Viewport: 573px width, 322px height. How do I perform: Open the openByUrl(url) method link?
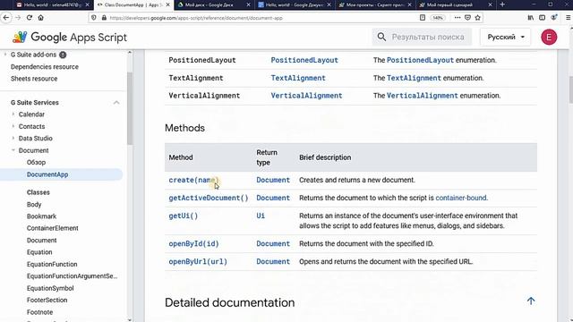pyautogui.click(x=198, y=261)
